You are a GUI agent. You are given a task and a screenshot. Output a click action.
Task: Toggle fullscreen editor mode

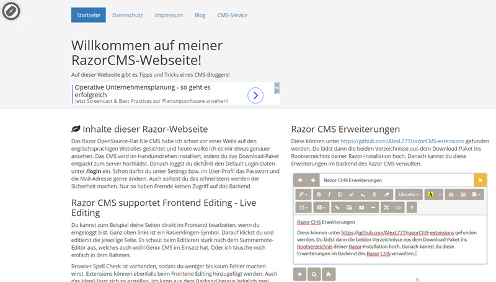click(386, 208)
